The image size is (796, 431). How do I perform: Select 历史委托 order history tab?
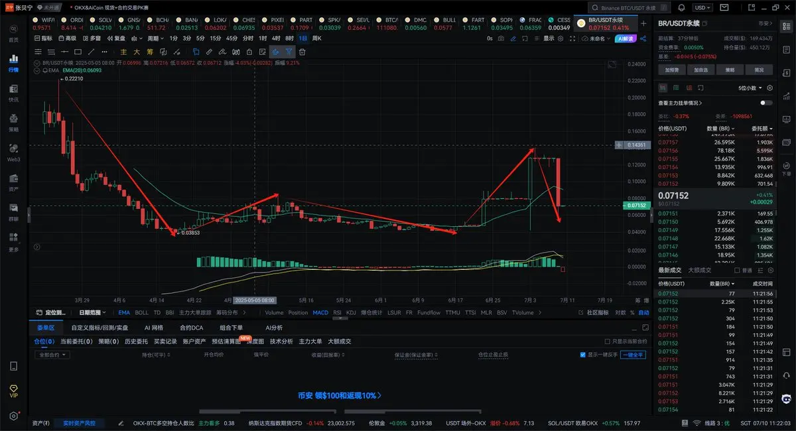click(137, 341)
